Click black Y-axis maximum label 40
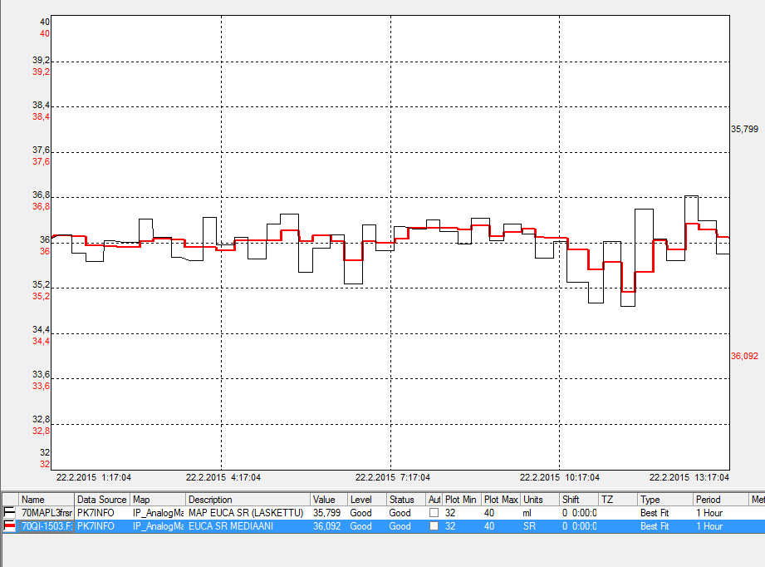Viewport: 765px width, 567px height. (x=44, y=22)
